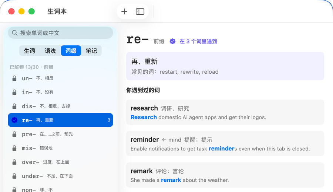This screenshot has height=192, width=333.
Task: Click the lock icon beside pre-
Action: 14,134
